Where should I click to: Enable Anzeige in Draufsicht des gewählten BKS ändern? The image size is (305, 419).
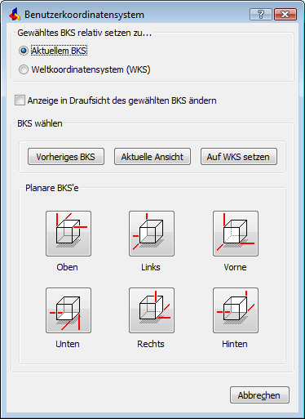point(20,100)
